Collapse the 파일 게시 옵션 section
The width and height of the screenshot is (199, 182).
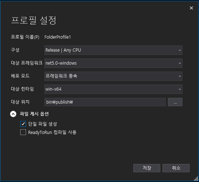tap(13, 114)
